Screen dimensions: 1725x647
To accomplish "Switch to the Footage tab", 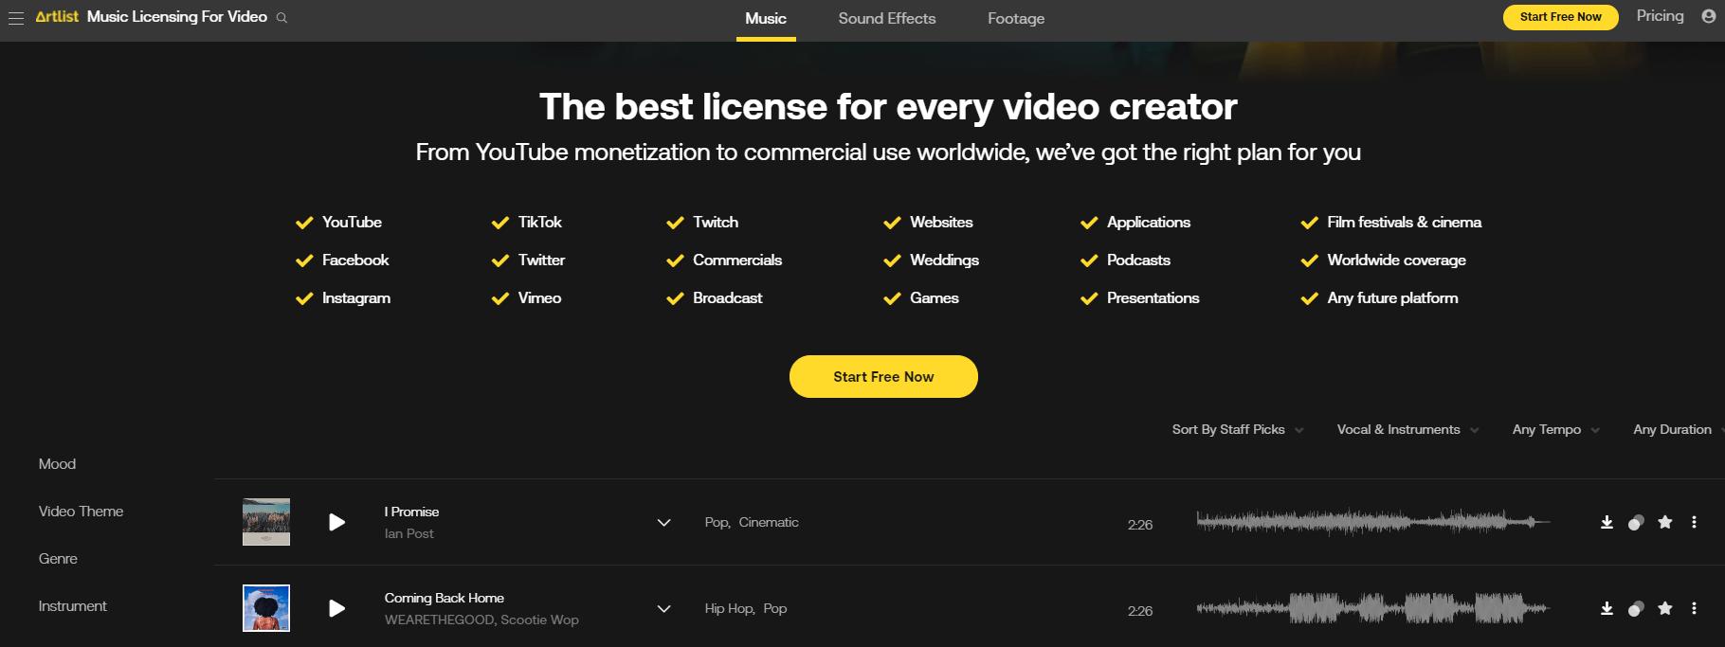I will (x=1016, y=19).
